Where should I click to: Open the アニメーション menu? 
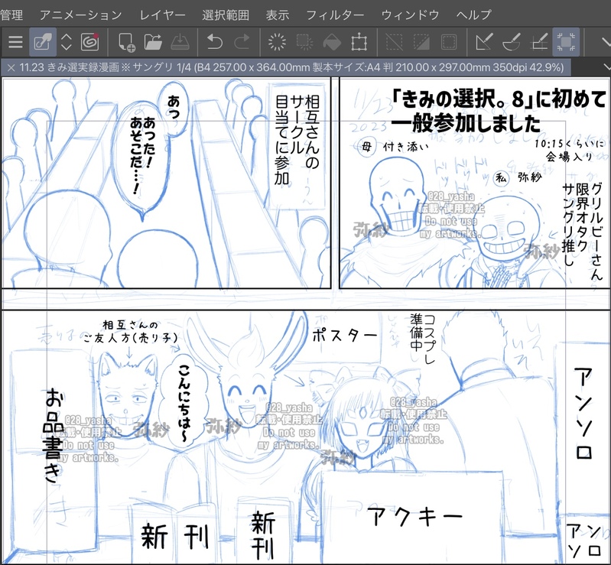pos(80,15)
